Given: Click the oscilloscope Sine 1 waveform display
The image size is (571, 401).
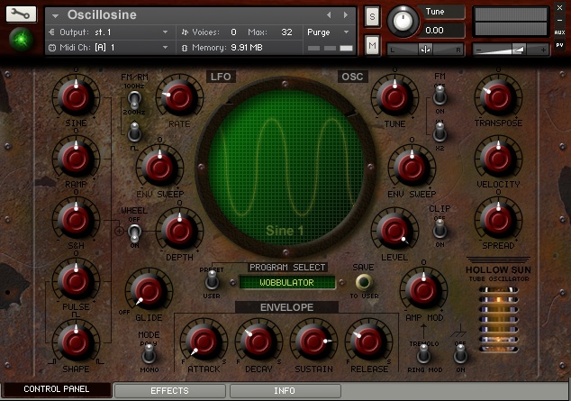Looking at the screenshot, I should tap(285, 168).
